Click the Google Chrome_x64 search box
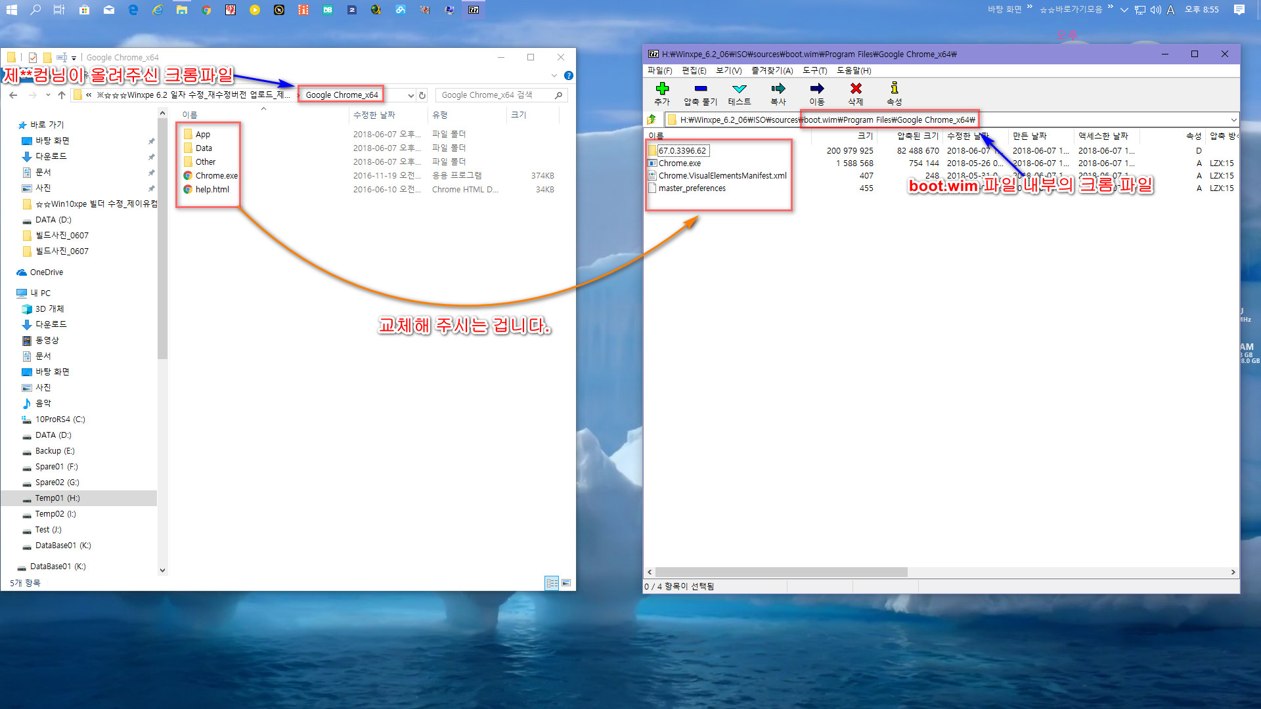Image resolution: width=1261 pixels, height=709 pixels. [x=501, y=95]
